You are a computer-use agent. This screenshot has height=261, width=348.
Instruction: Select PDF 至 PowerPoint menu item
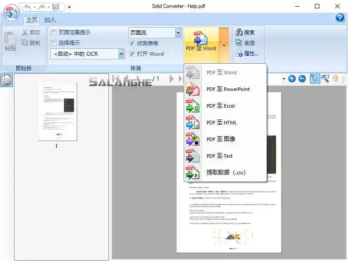coord(225,89)
